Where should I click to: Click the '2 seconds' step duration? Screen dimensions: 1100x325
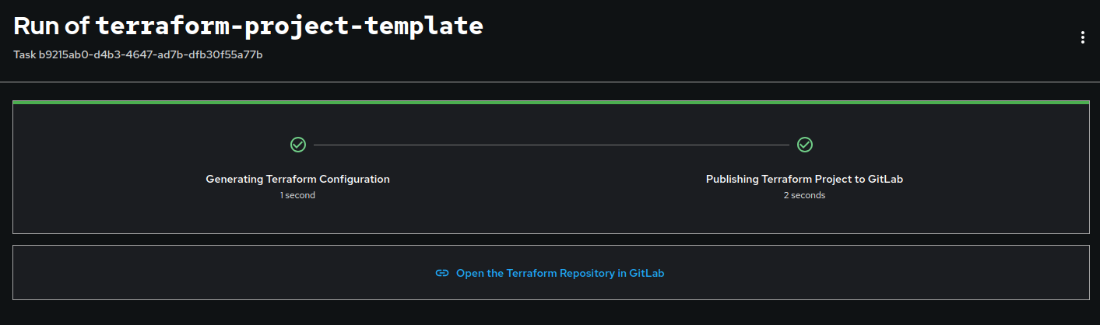(804, 195)
